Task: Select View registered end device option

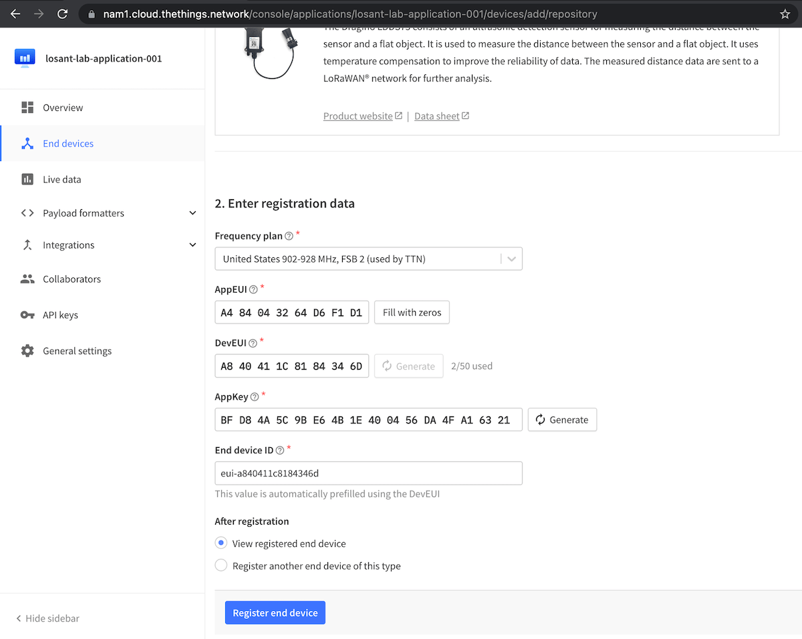Action: [221, 543]
